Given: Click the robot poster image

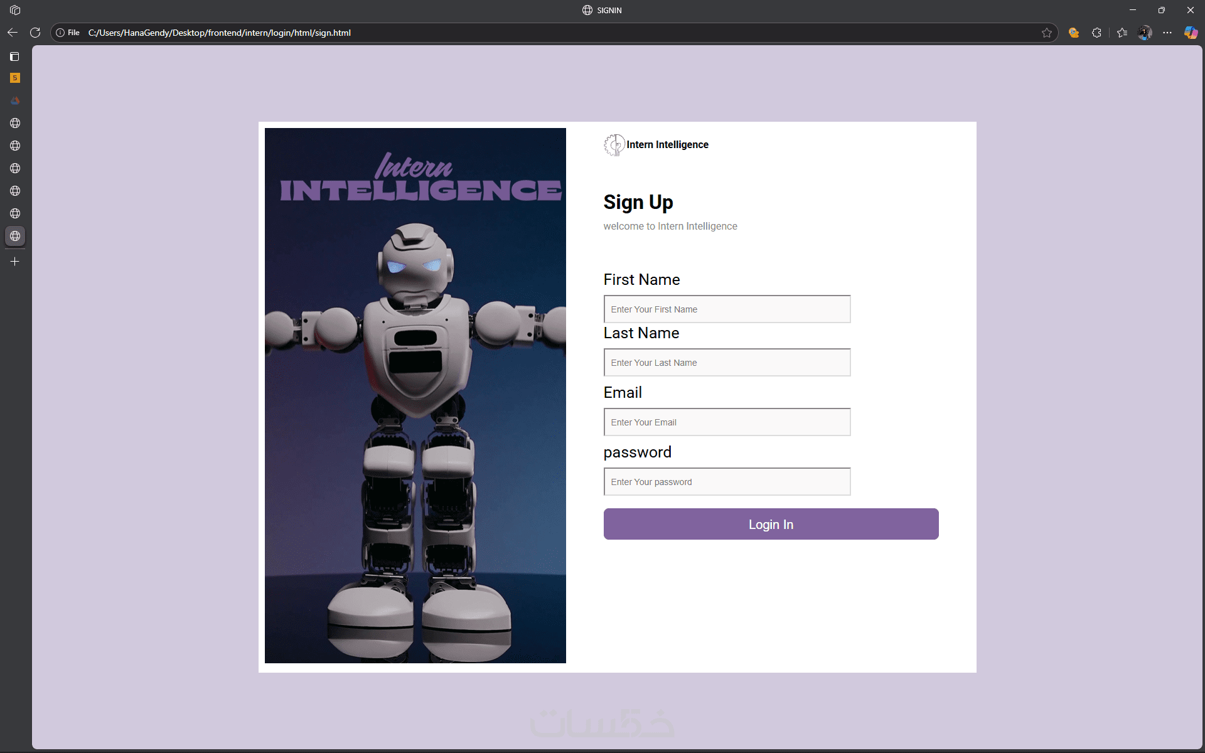Looking at the screenshot, I should [415, 395].
